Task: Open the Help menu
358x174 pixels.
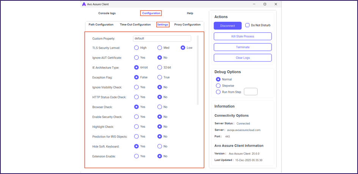Action: (x=190, y=13)
